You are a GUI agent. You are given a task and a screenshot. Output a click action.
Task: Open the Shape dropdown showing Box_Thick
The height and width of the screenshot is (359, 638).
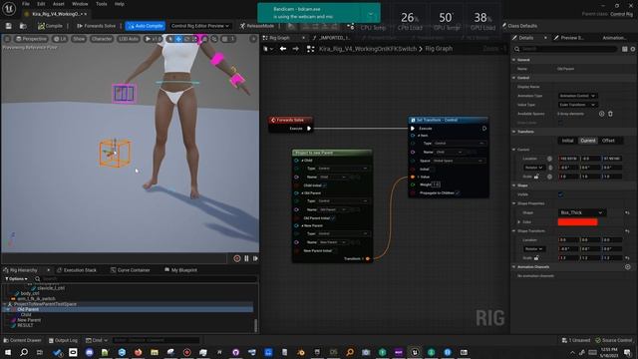tap(581, 212)
